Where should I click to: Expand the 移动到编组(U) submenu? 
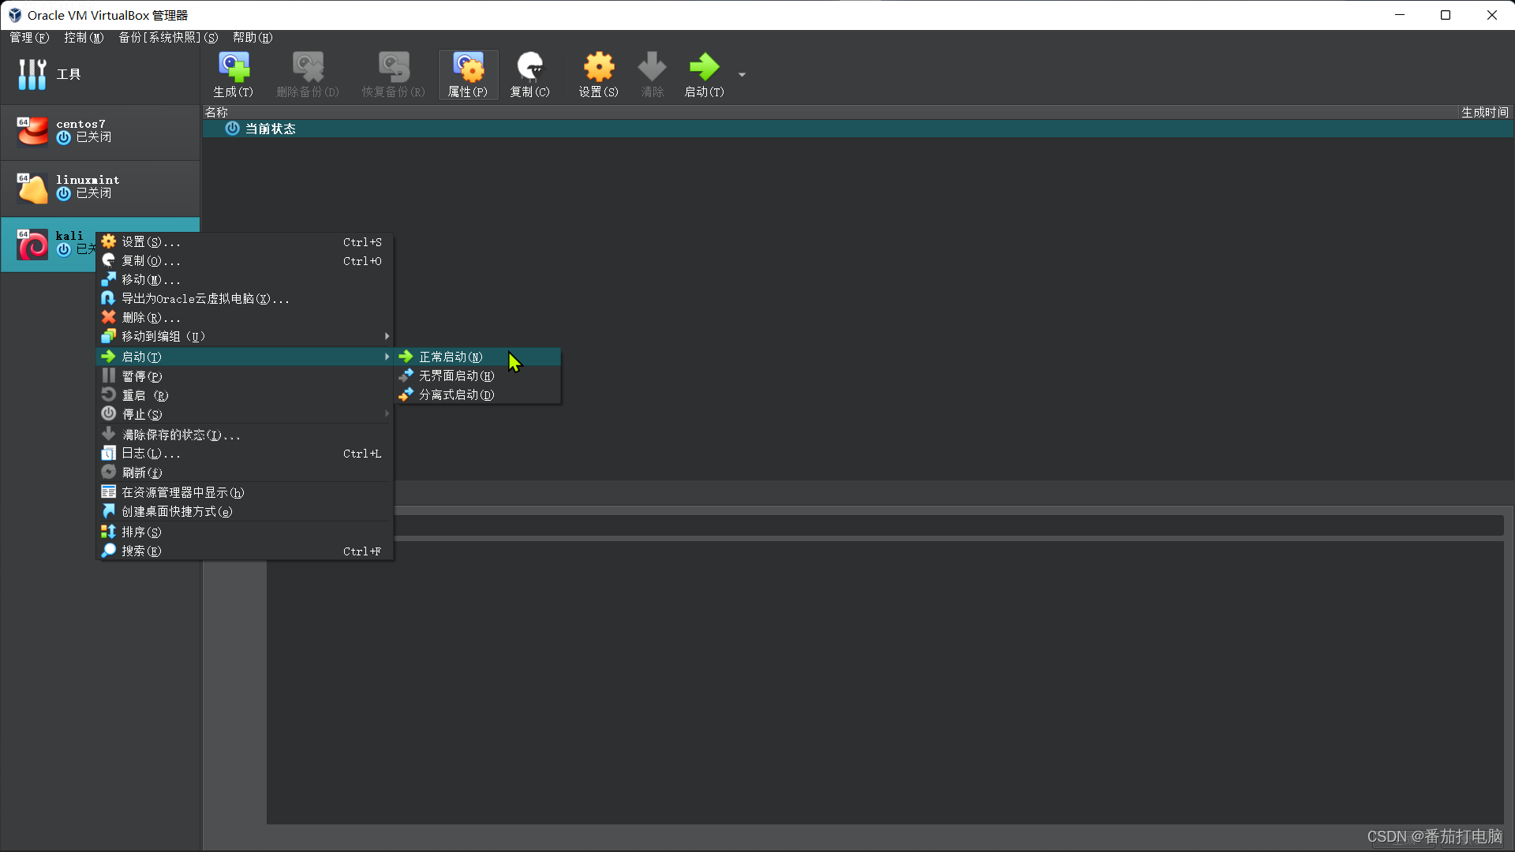[245, 336]
